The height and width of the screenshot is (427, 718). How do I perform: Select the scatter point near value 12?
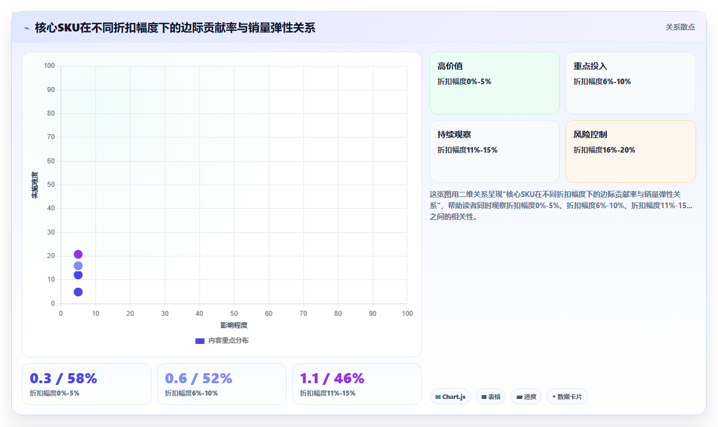[x=78, y=275]
